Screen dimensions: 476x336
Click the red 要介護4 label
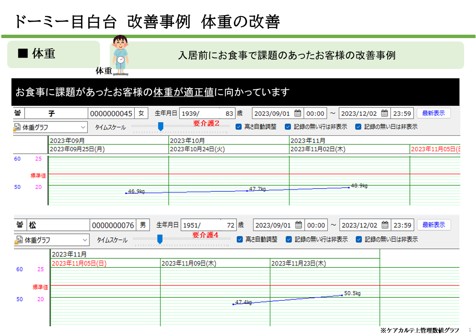coord(205,235)
